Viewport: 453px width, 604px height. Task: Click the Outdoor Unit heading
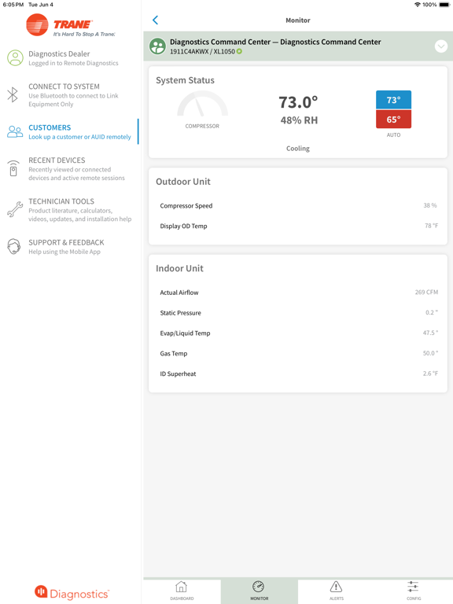tap(183, 182)
